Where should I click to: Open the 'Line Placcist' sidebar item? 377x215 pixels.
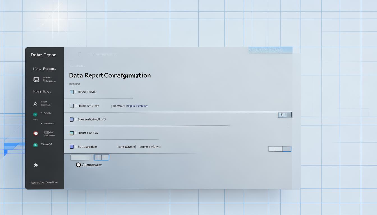pyautogui.click(x=44, y=69)
